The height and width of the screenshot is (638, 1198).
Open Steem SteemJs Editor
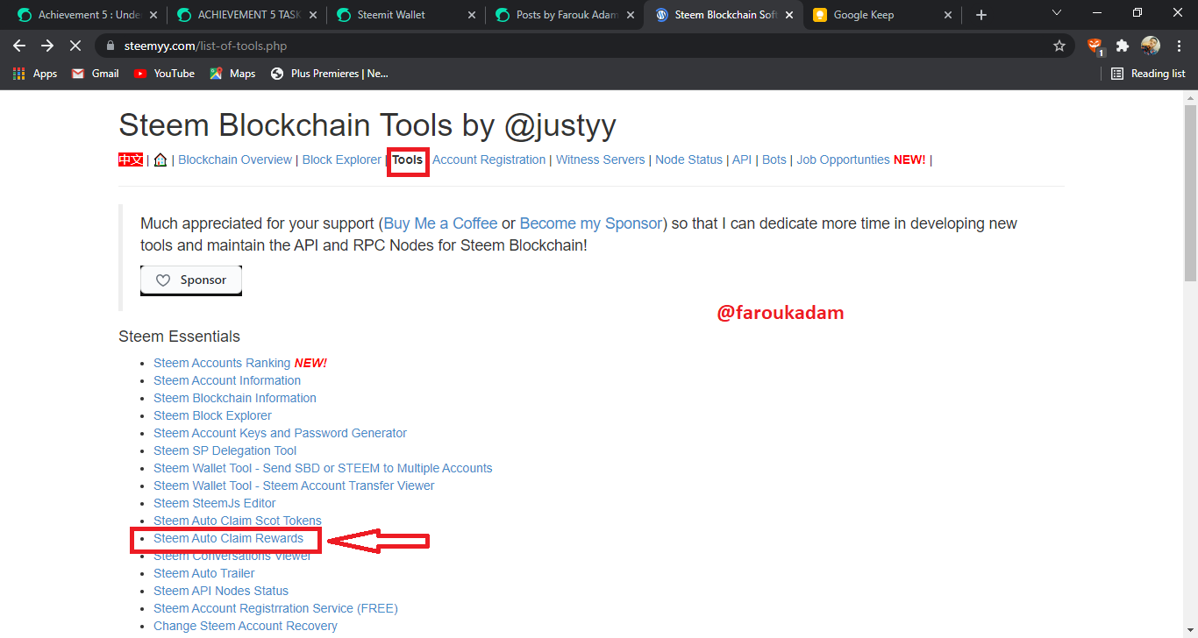pos(215,503)
